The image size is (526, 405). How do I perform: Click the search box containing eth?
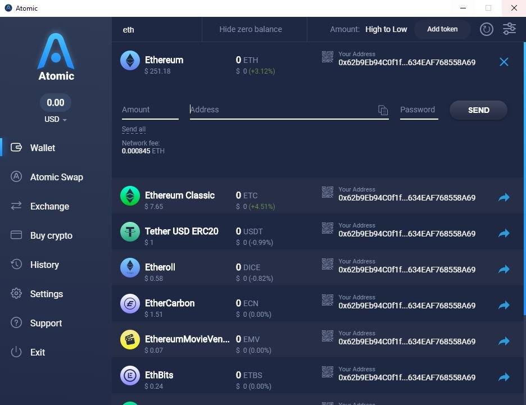(x=157, y=30)
